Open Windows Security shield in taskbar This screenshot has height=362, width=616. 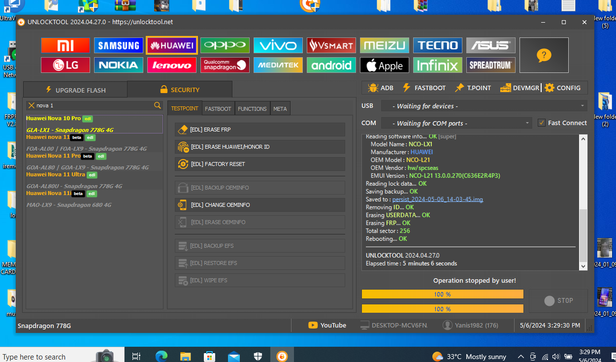tap(258, 356)
